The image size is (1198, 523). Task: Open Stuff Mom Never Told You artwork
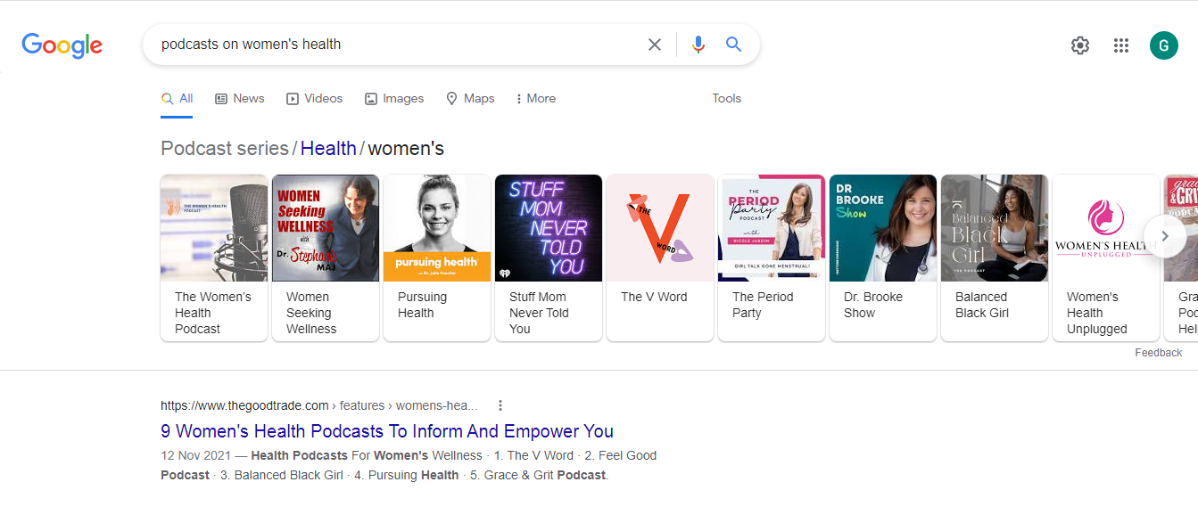[549, 228]
